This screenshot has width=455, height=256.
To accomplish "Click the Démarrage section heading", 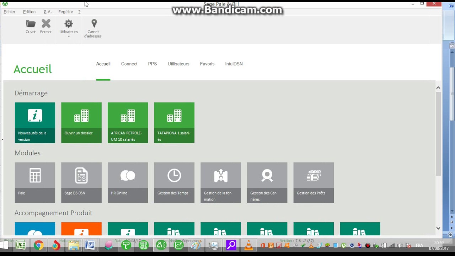I will click(31, 93).
